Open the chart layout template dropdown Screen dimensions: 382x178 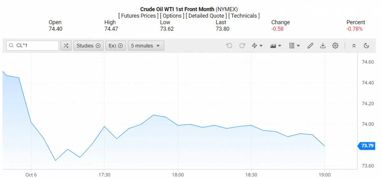click(294, 46)
